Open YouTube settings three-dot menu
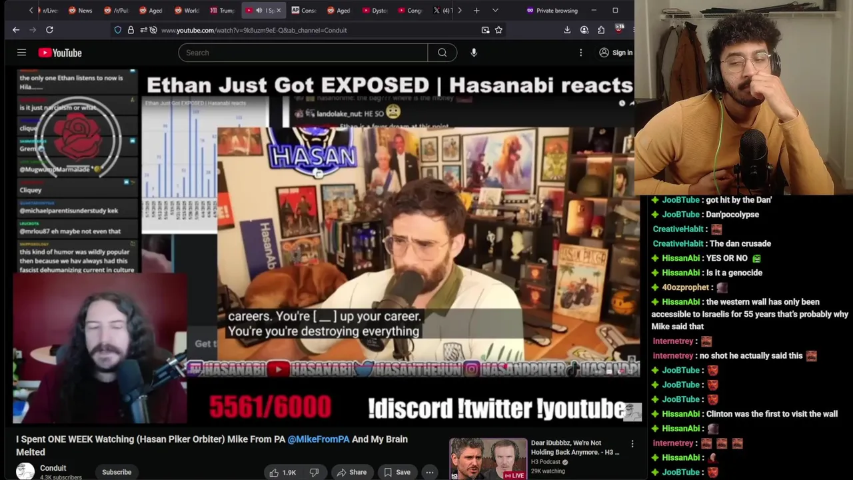The image size is (853, 480). tap(580, 53)
